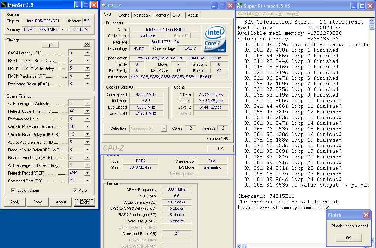This screenshot has height=248, width=376.
Task: Open the Calculate menu in Super PI
Action: click(x=248, y=14)
